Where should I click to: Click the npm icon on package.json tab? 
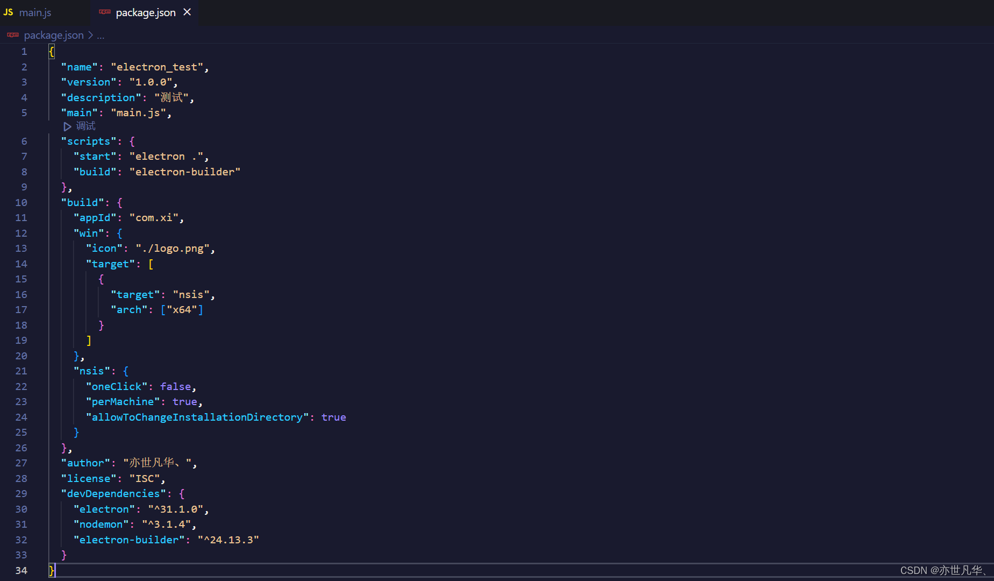pos(105,12)
